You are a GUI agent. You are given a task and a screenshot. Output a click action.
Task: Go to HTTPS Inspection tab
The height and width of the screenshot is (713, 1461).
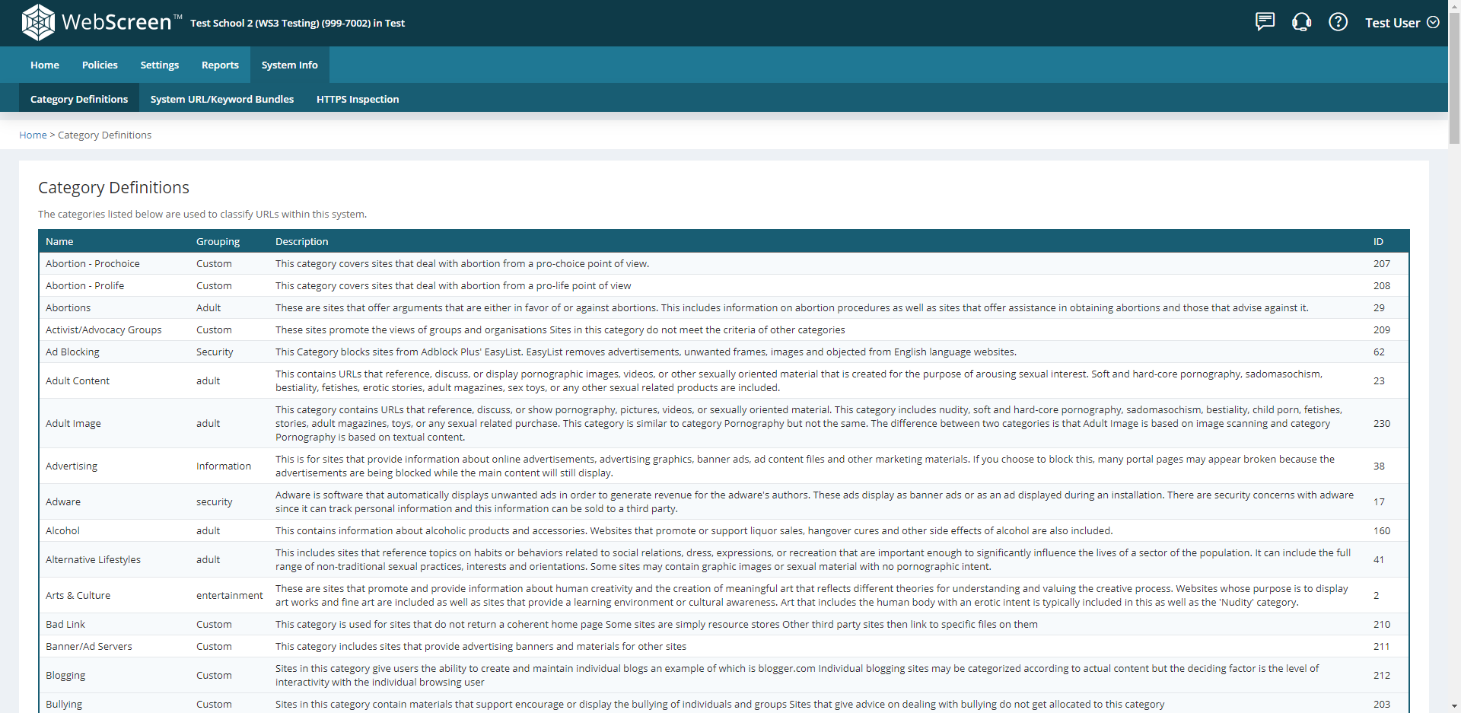[x=357, y=100]
